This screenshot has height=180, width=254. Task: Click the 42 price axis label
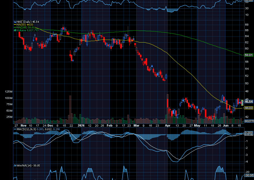point(247,117)
